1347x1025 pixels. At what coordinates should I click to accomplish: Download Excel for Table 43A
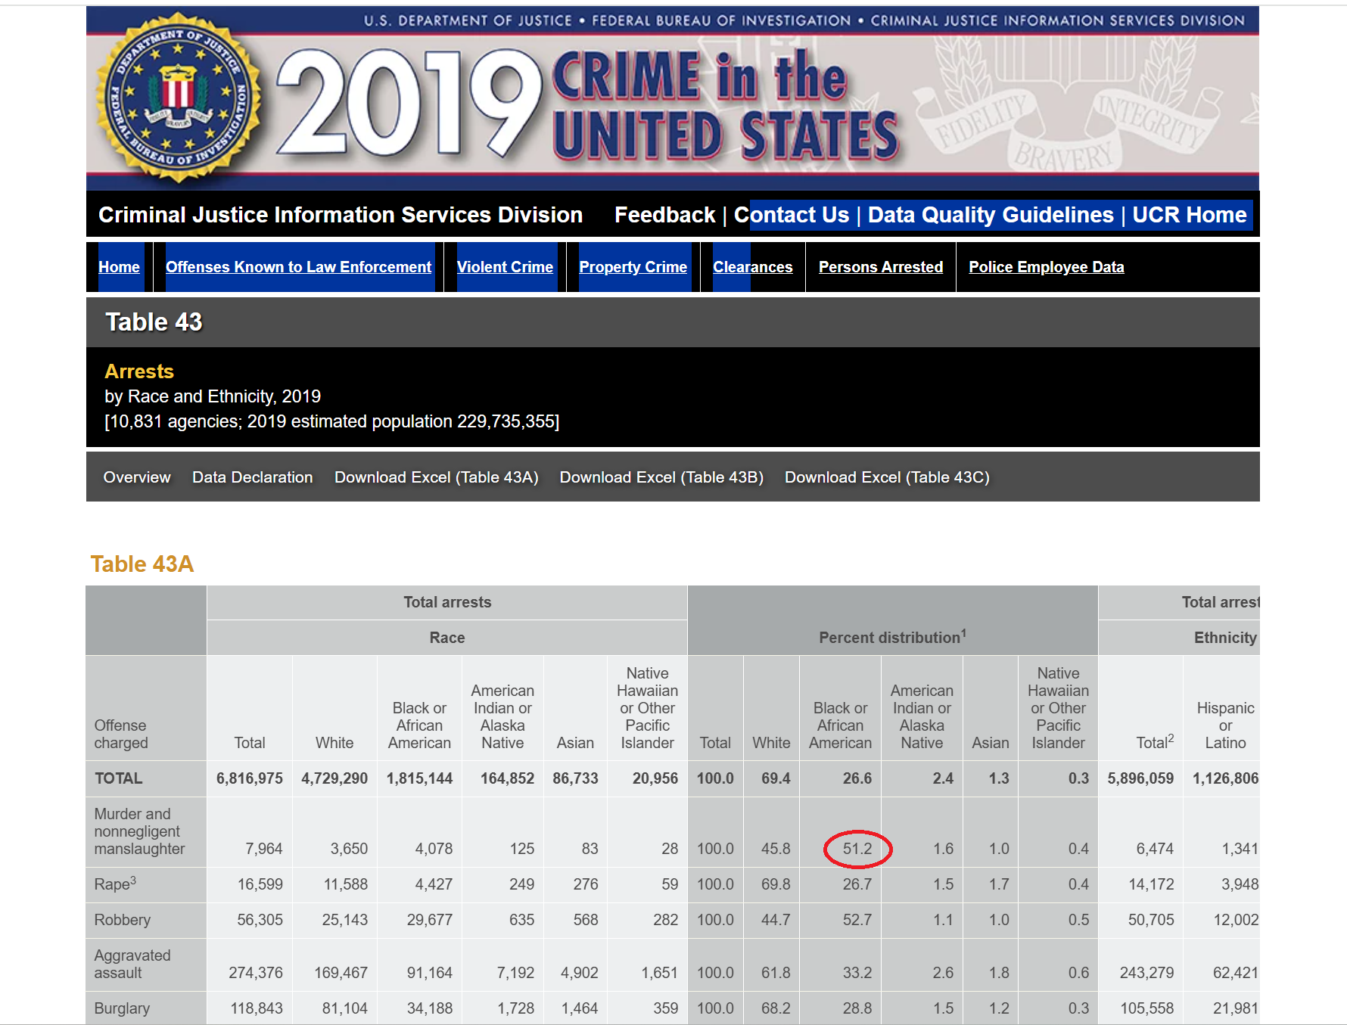click(436, 477)
